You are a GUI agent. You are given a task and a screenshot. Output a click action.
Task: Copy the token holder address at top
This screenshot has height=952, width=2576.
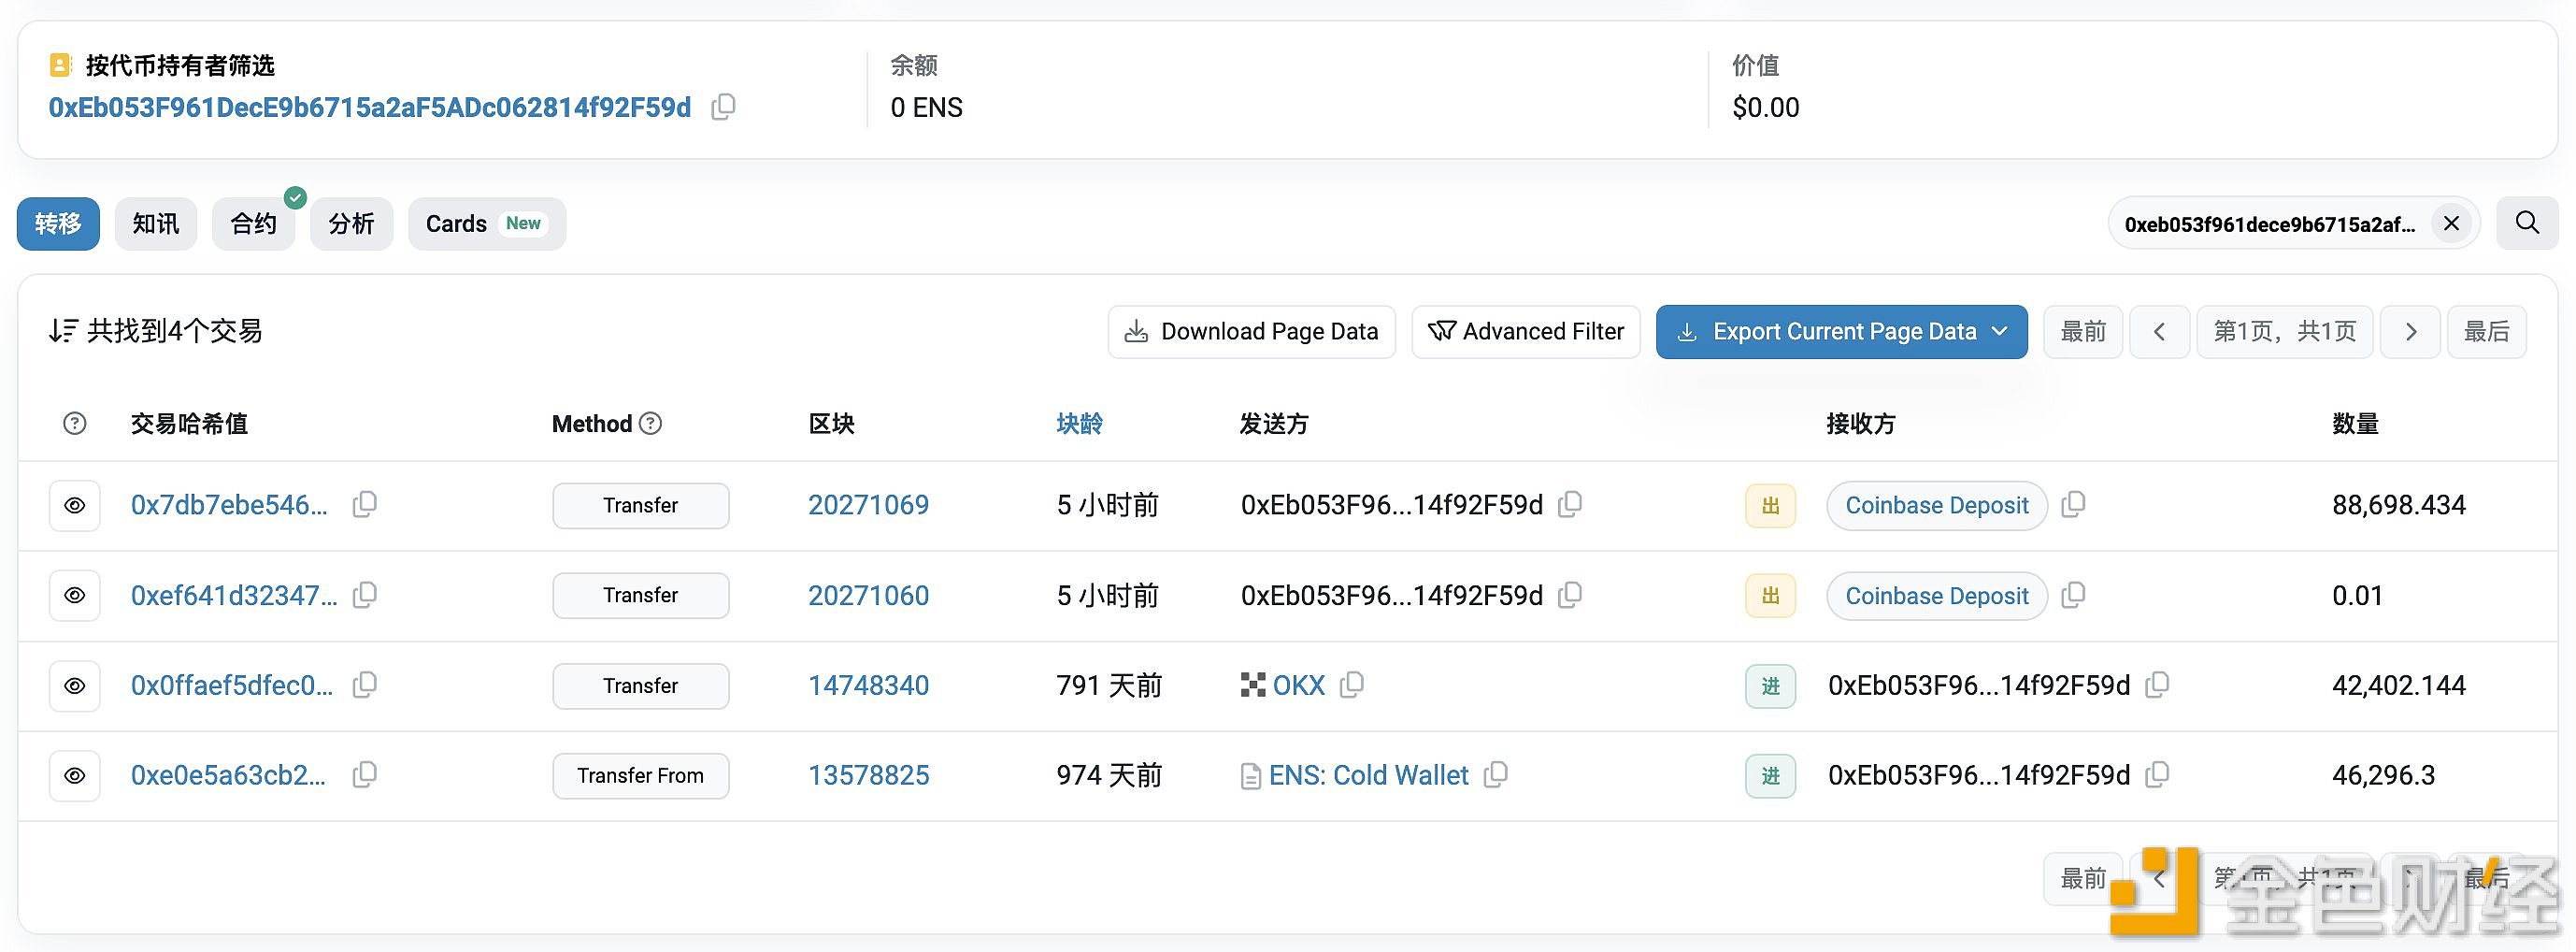723,106
